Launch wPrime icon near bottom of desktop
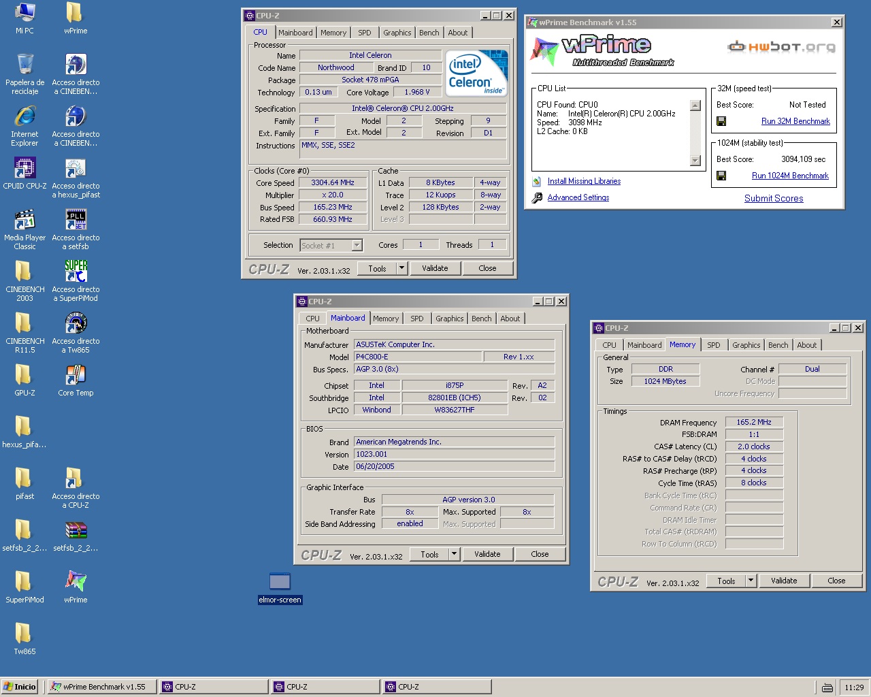This screenshot has width=871, height=697. [76, 587]
